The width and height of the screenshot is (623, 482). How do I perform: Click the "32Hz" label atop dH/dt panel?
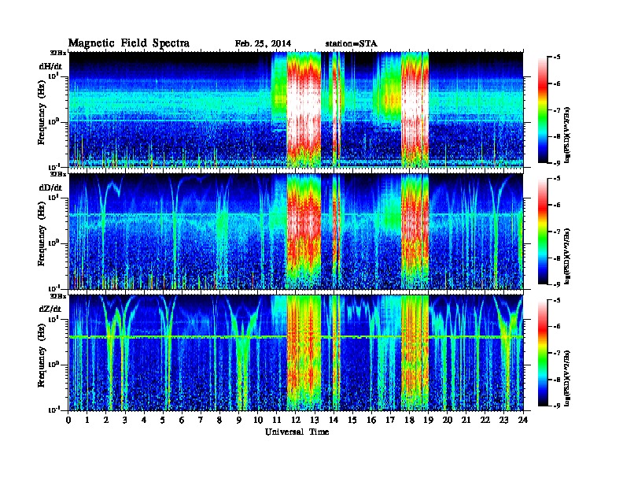click(57, 53)
